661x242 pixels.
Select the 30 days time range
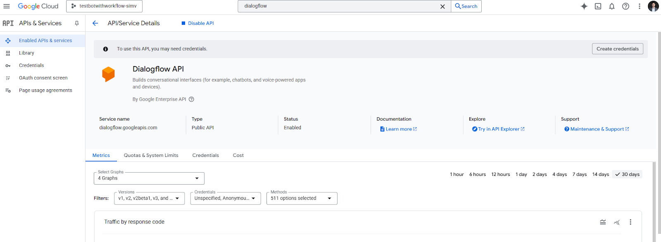coord(627,174)
